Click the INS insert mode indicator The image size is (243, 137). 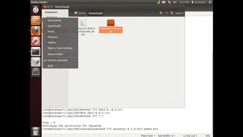click(208, 135)
